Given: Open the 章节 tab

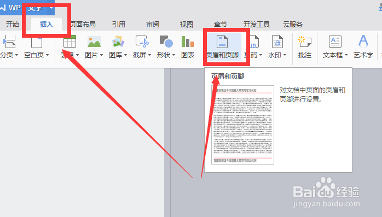Looking at the screenshot, I should (x=221, y=25).
